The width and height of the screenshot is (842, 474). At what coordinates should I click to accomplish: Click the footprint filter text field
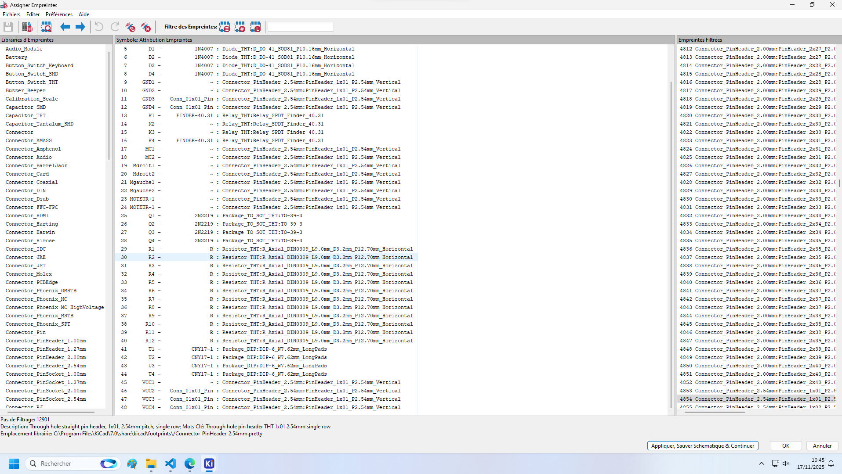(300, 27)
